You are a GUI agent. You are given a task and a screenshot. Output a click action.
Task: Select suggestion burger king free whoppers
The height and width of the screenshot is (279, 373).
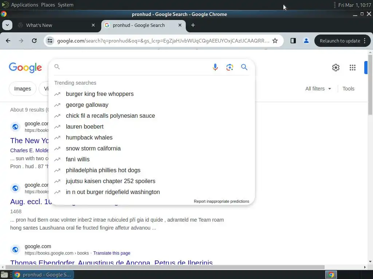point(152,94)
